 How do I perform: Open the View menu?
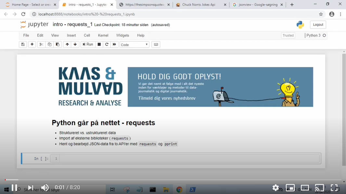click(55, 35)
